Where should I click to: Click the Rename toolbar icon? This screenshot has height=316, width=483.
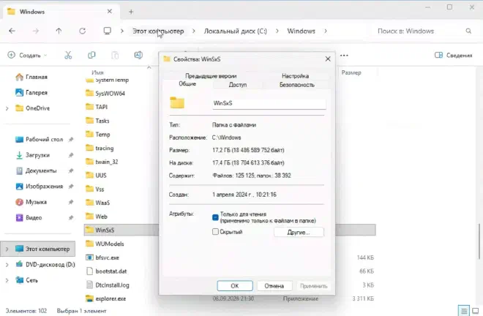point(138,55)
